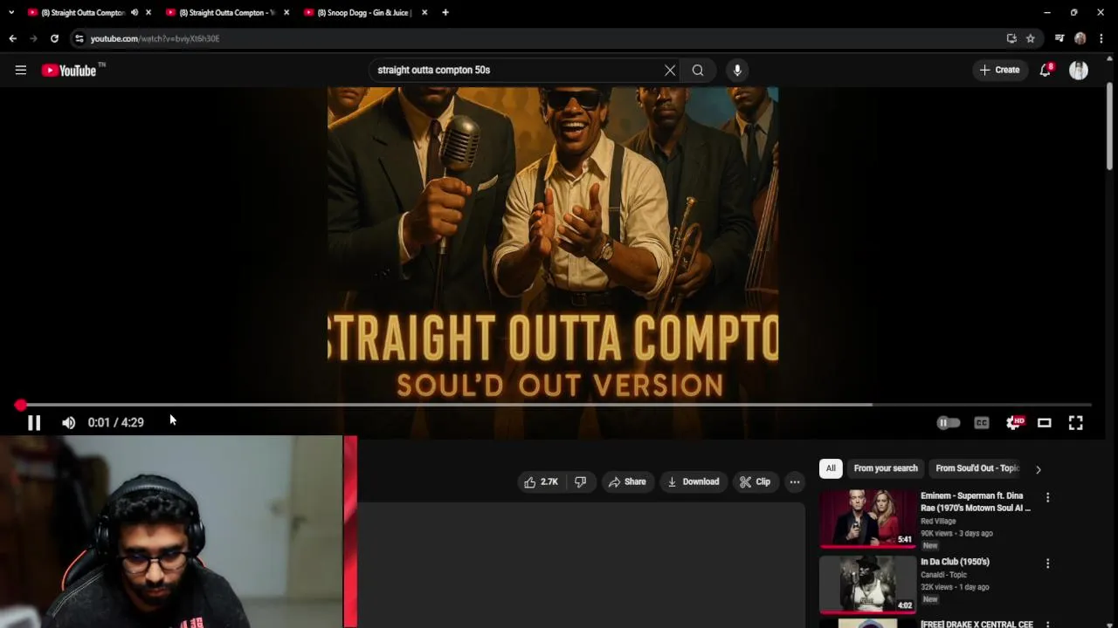Pause the video with the pause button
Image resolution: width=1118 pixels, height=628 pixels.
coord(34,423)
